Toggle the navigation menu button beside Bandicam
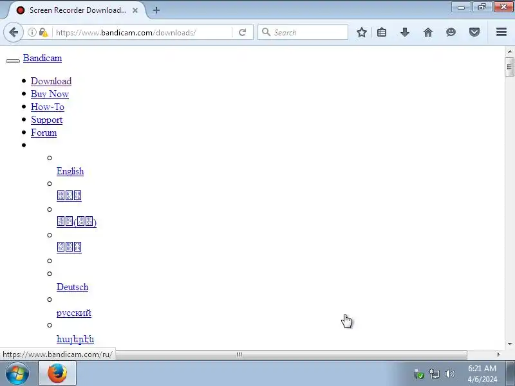The width and height of the screenshot is (515, 386). pyautogui.click(x=13, y=60)
